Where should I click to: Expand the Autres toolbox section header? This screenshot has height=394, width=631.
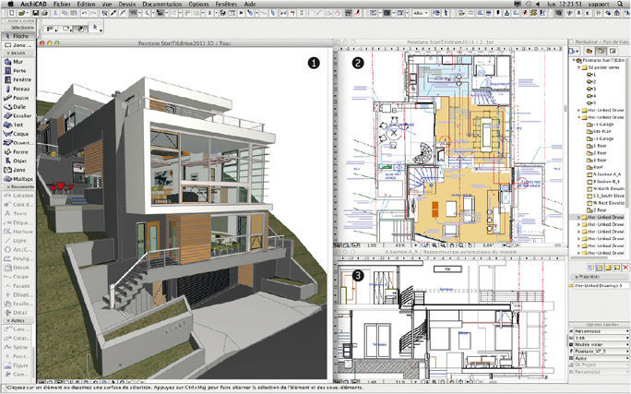coord(18,321)
